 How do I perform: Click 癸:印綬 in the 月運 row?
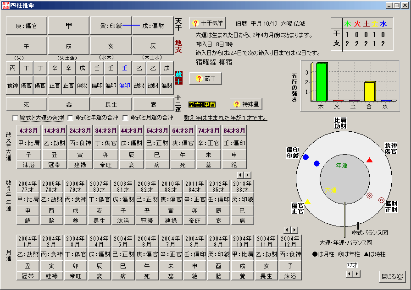[219, 254]
